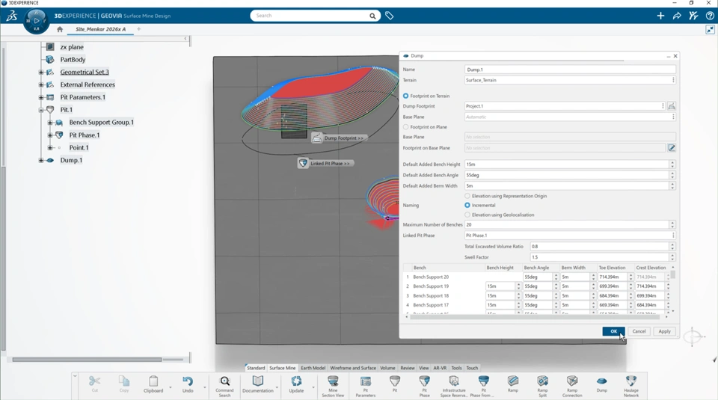Open Linked Pit Phase field options

coord(673,236)
